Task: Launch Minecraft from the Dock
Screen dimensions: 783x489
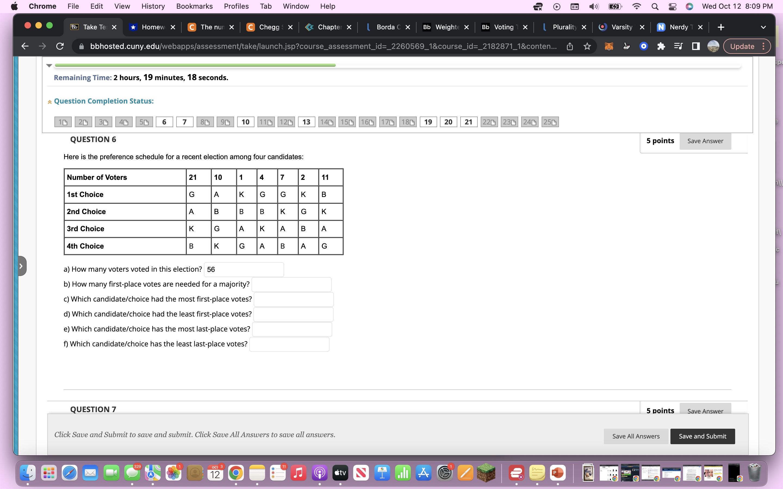Action: (486, 472)
